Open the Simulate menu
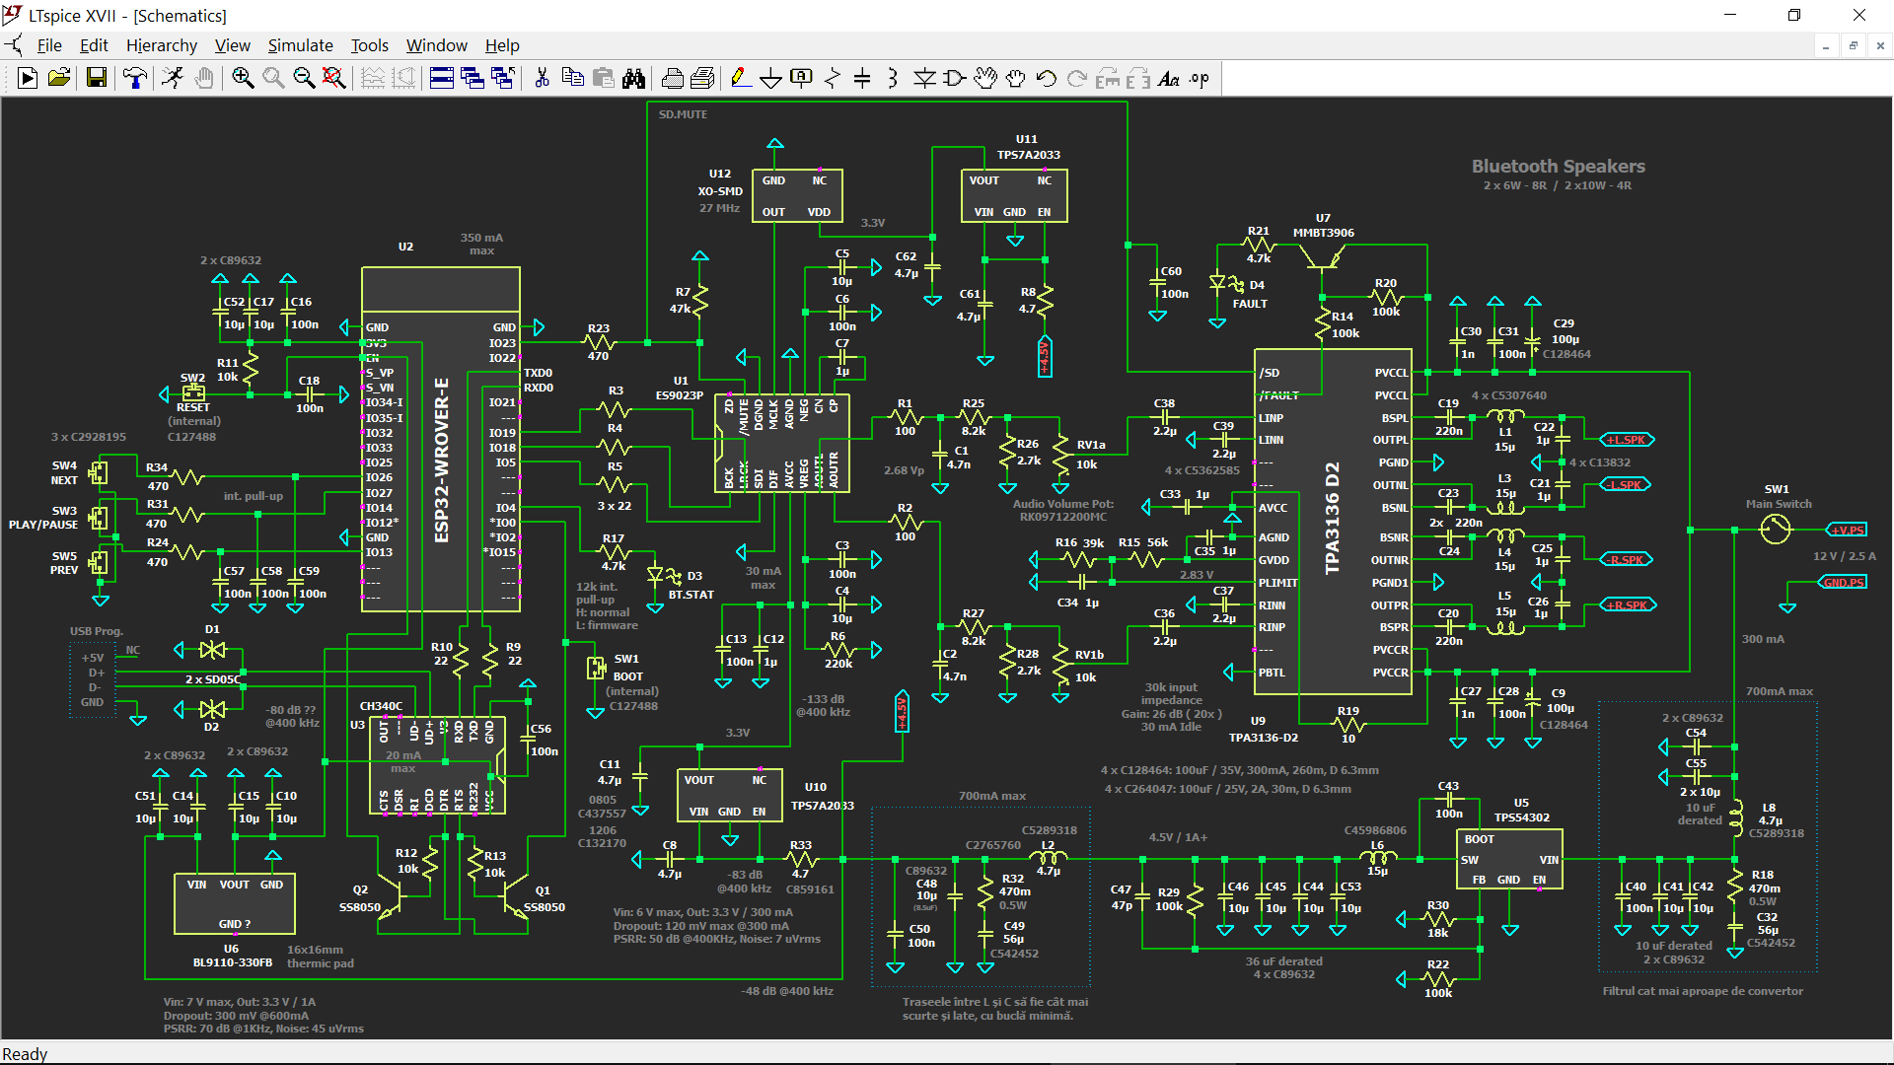This screenshot has height=1065, width=1894. pyautogui.click(x=301, y=45)
